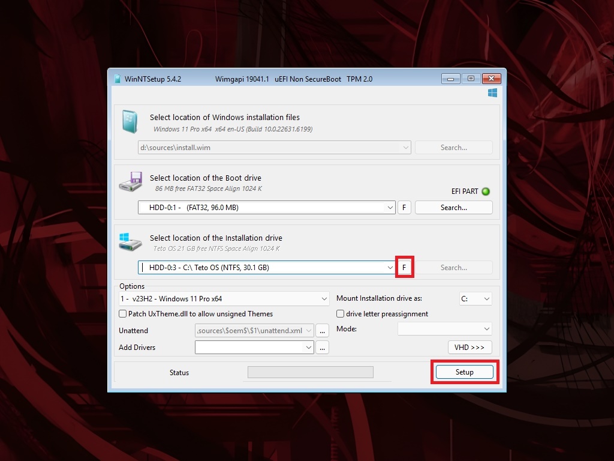Click 'Windows 11 Pro x64 x64 en-US' build text
The image size is (614, 461).
(x=233, y=129)
